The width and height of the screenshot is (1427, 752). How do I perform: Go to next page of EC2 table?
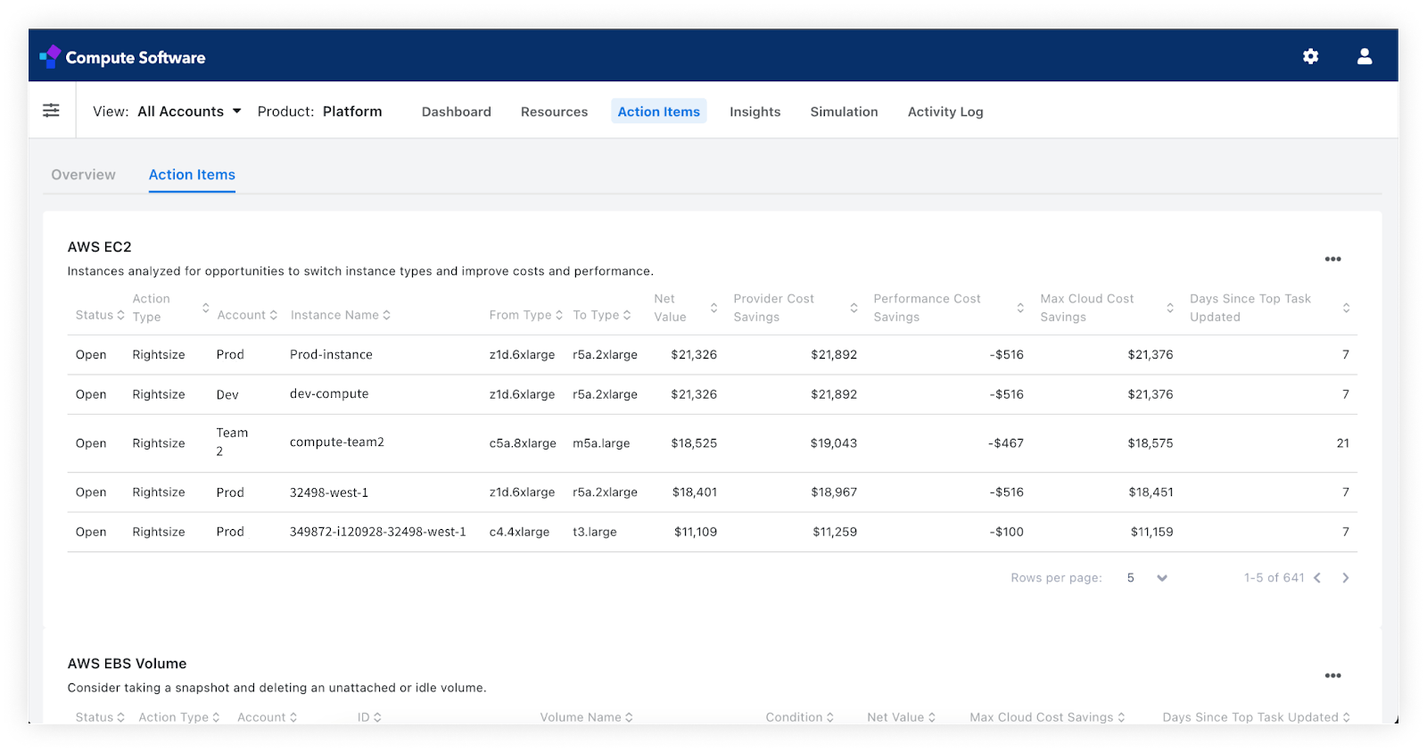(1346, 578)
